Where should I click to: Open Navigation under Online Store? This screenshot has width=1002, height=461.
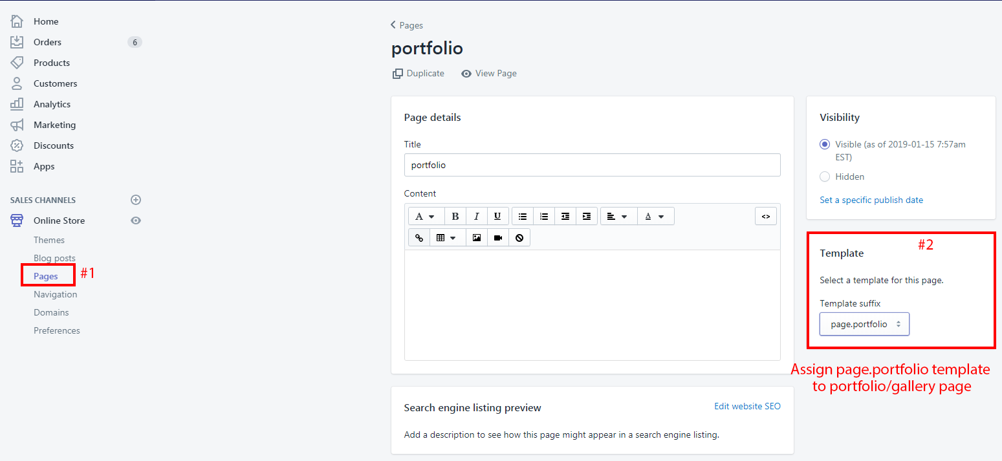(x=55, y=294)
